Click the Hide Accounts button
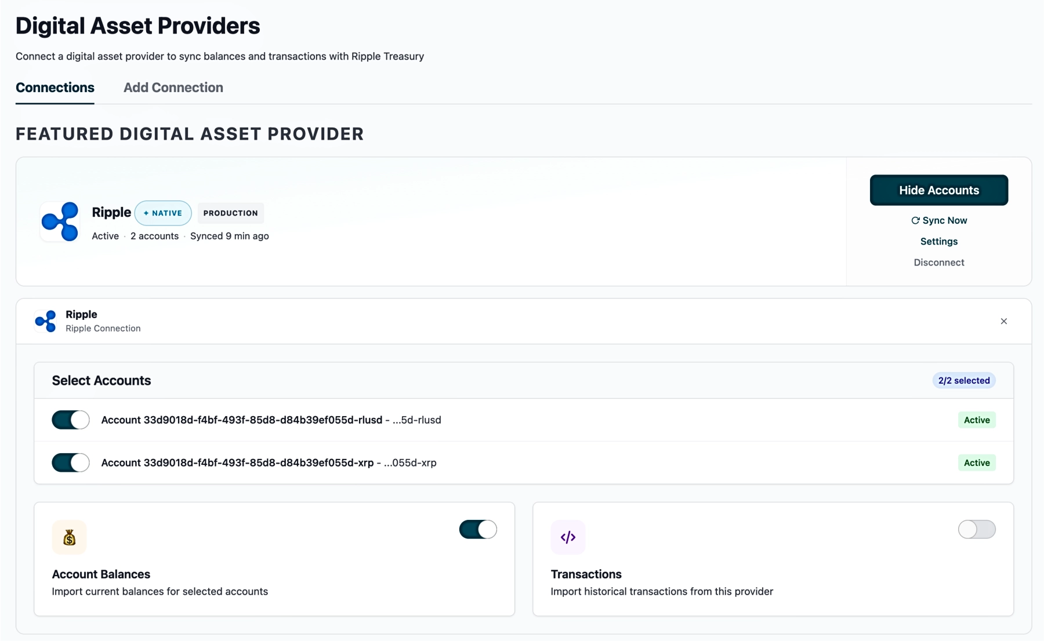The width and height of the screenshot is (1044, 641). tap(939, 190)
